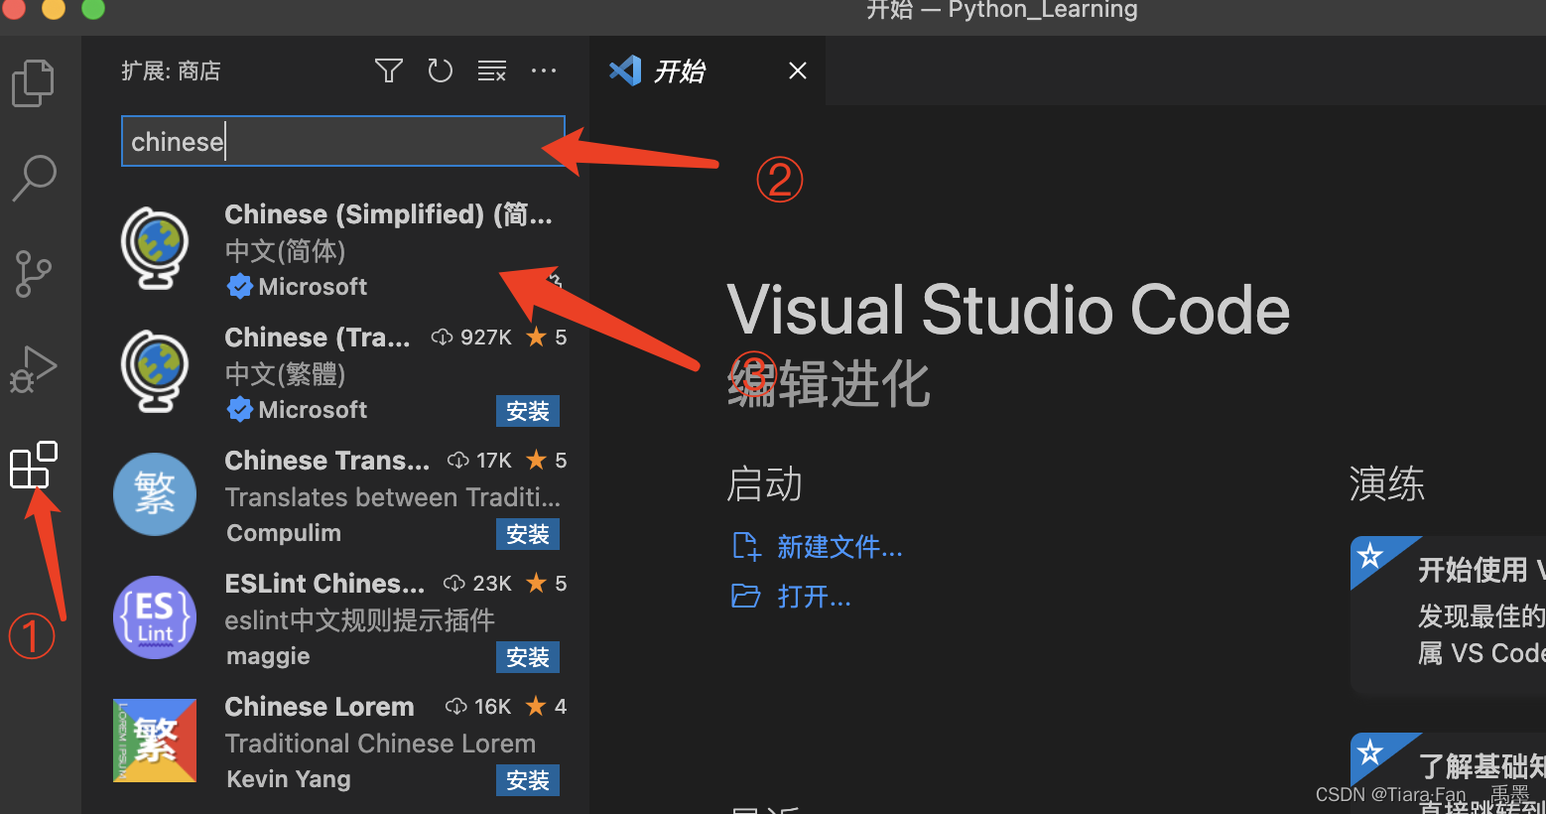Select Chinese Translation extension title
The image size is (1546, 814).
pyautogui.click(x=326, y=461)
